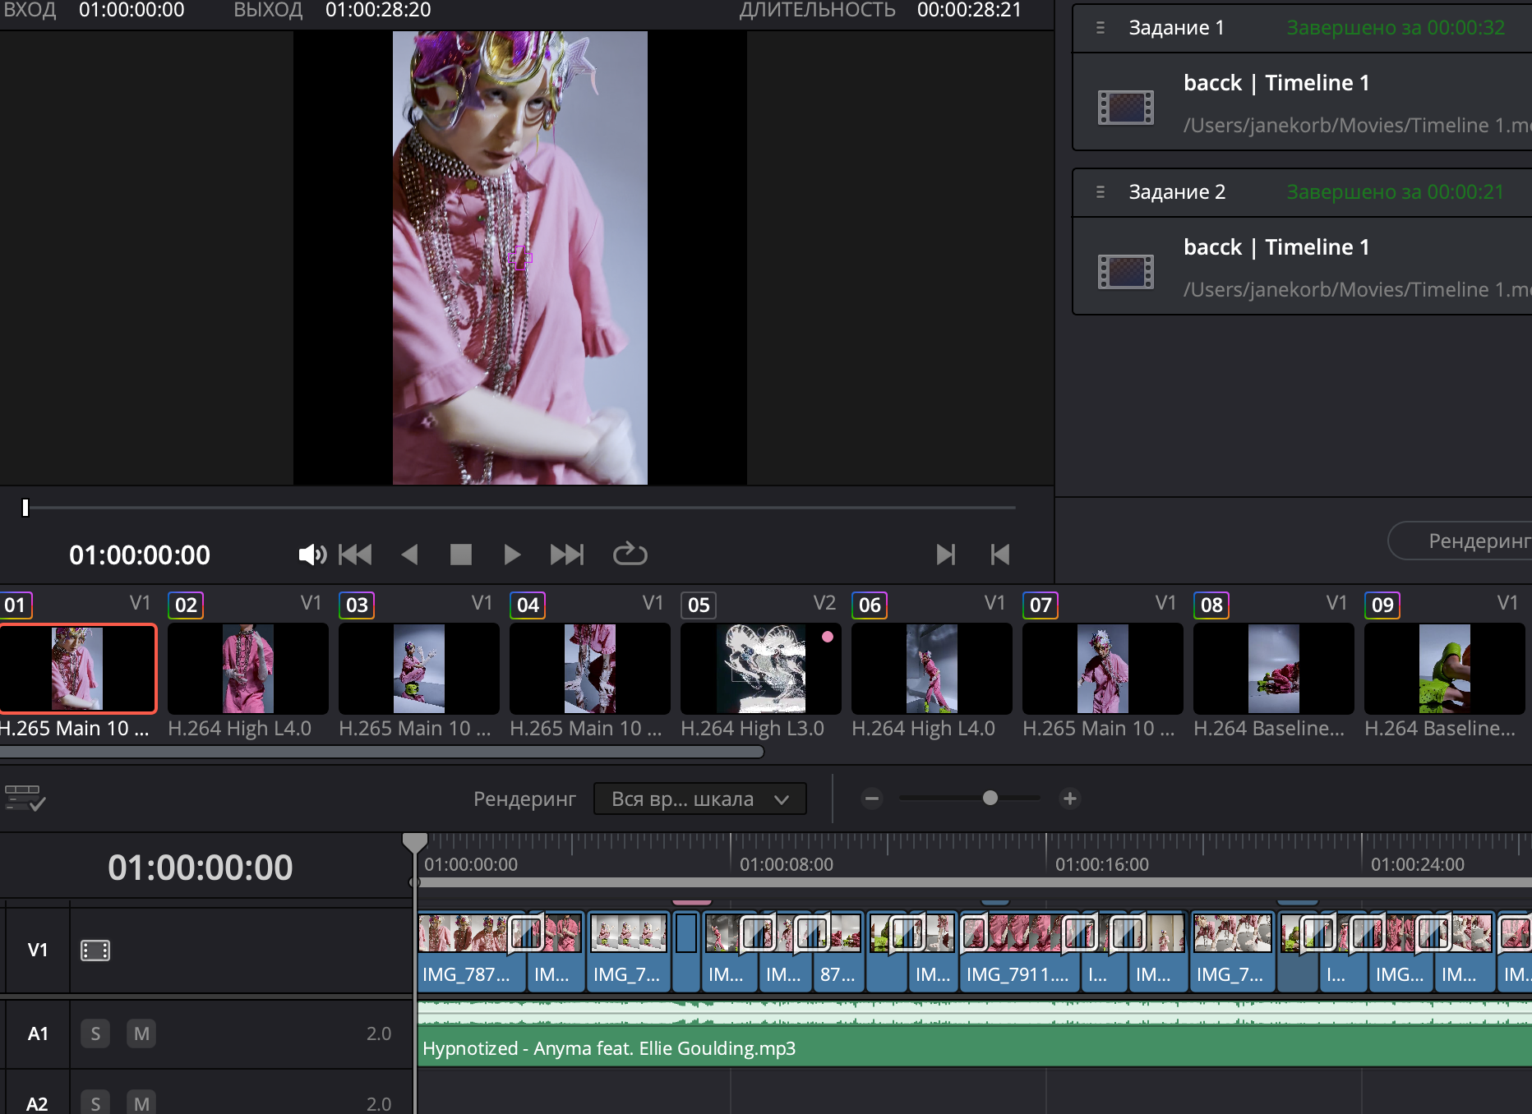The height and width of the screenshot is (1114, 1532).
Task: Click the ВЫХОД timecode 01:00:28:20 field
Action: (x=378, y=10)
